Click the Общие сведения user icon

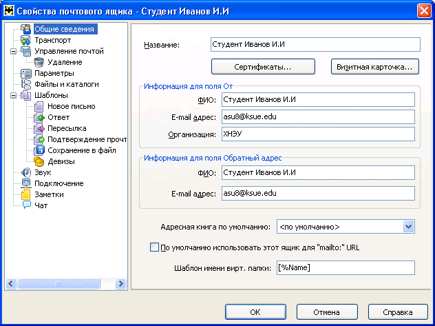point(25,29)
